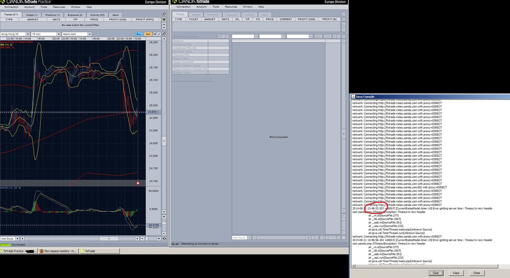The height and width of the screenshot is (278, 510).
Task: Toggle the chart cursor mode icon next to Sell
Action: tap(155, 34)
